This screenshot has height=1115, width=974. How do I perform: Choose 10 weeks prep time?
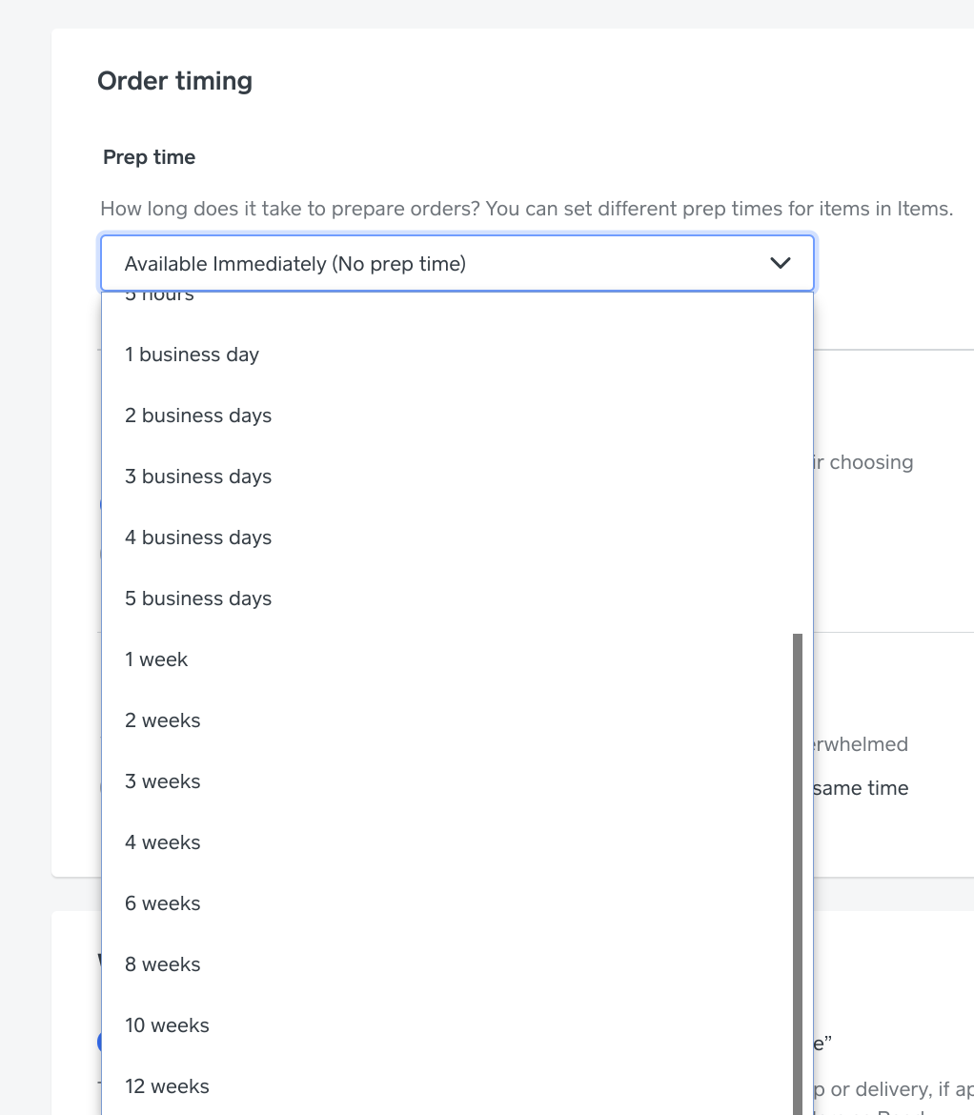click(x=167, y=1025)
